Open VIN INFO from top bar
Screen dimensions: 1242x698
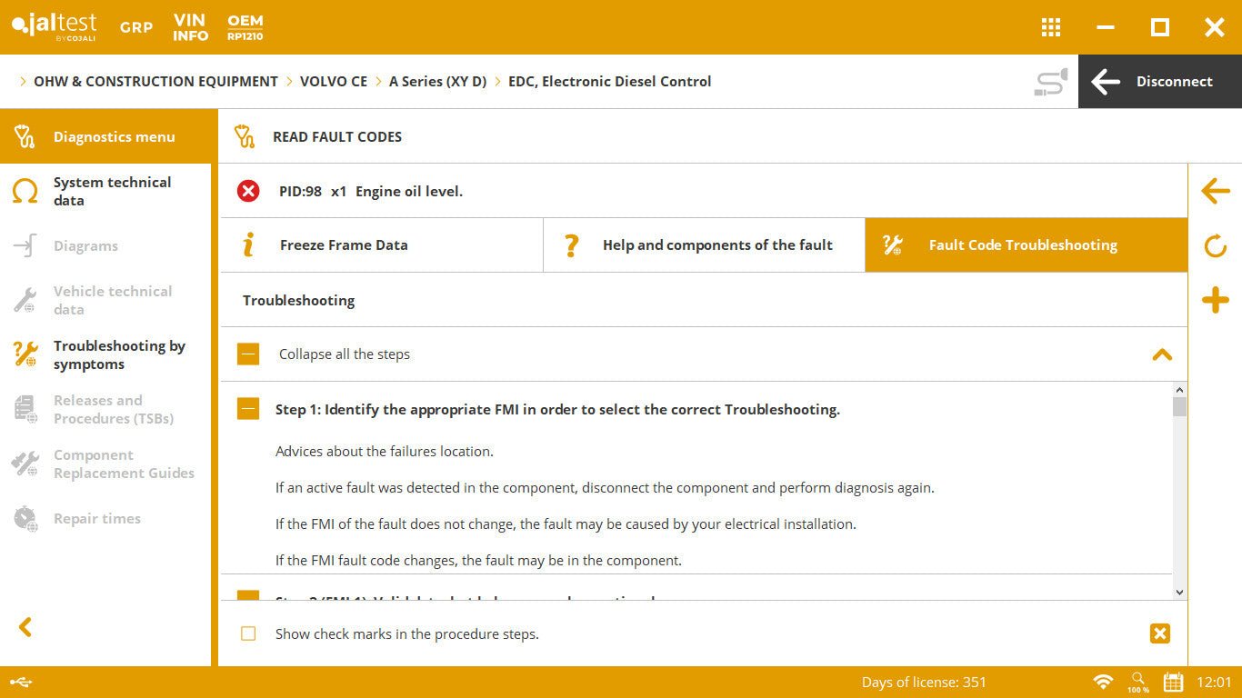191,27
